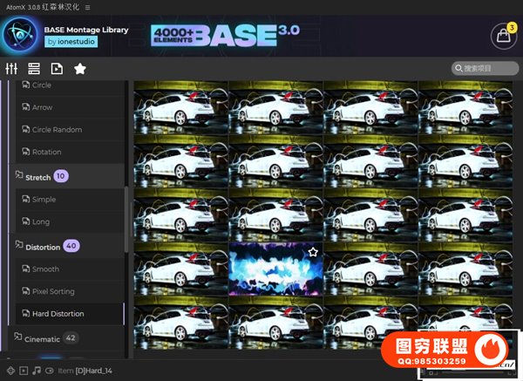Toggle the eye preview icon in status bar
This screenshot has height=381, width=523.
point(48,371)
